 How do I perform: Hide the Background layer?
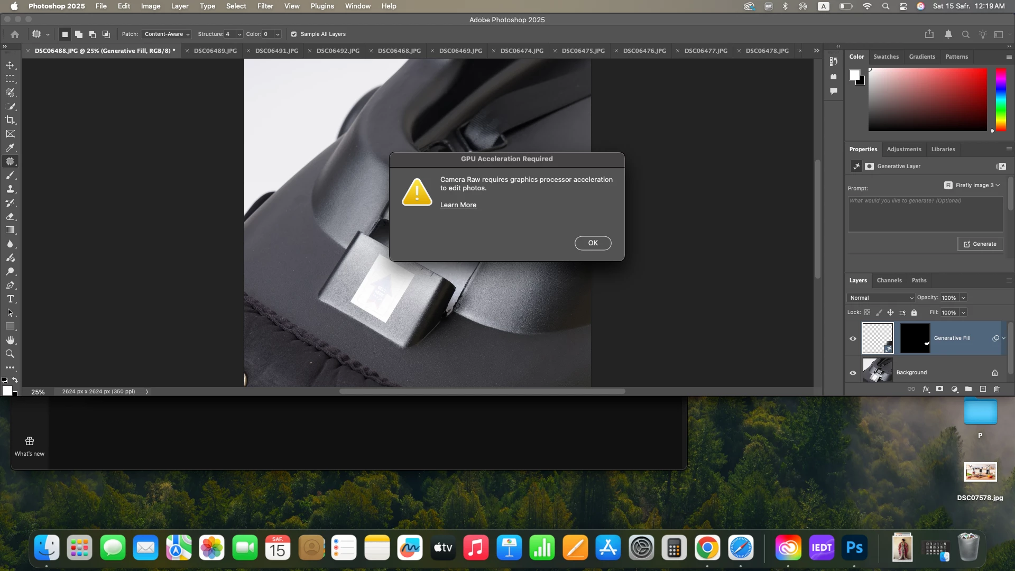[x=853, y=373]
